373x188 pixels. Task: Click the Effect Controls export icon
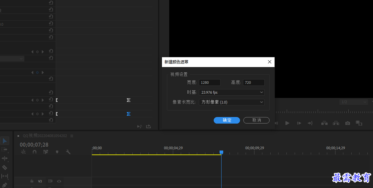pos(148,126)
